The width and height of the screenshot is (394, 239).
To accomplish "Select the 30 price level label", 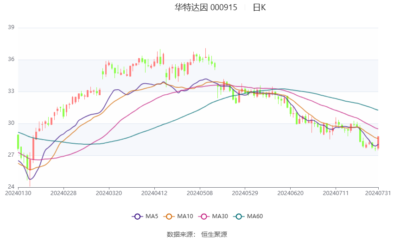I will tap(11, 123).
